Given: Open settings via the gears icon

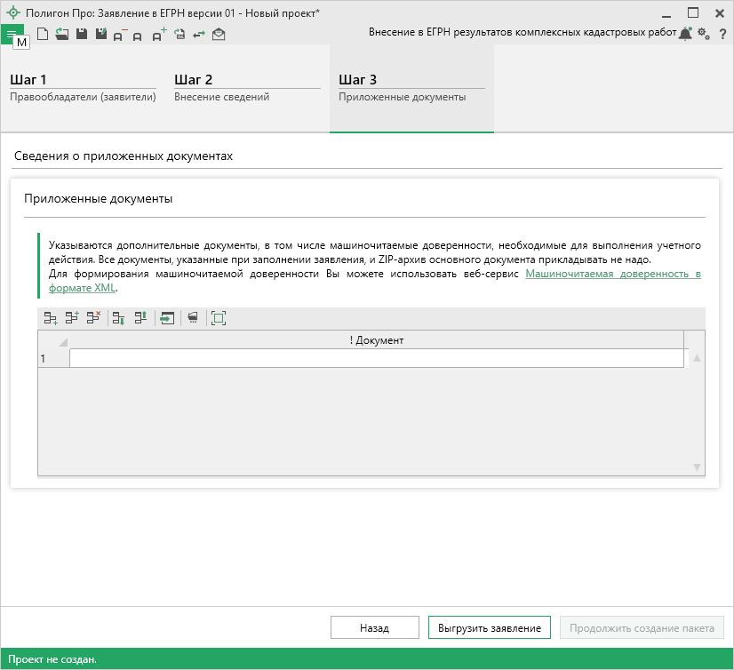Looking at the screenshot, I should 704,33.
